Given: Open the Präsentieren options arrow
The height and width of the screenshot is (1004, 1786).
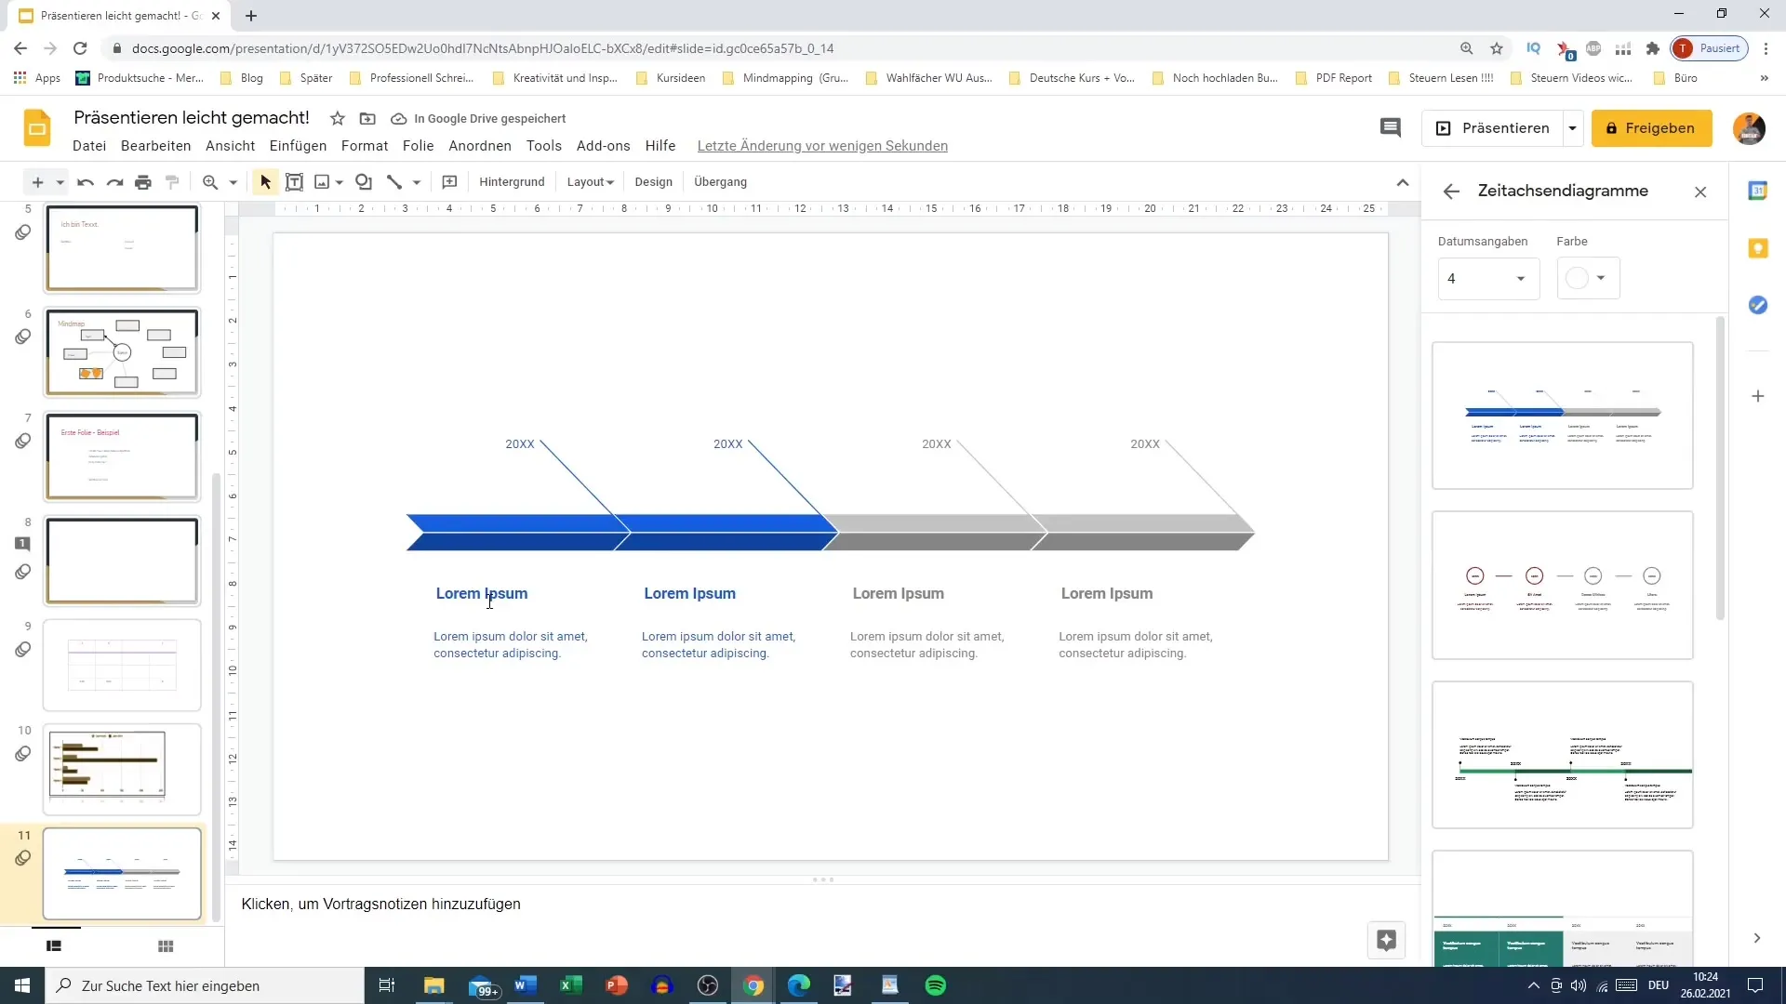Looking at the screenshot, I should click(1572, 128).
